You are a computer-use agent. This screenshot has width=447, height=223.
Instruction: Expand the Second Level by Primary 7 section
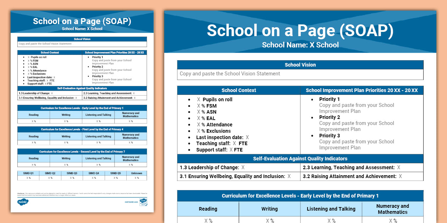point(82,152)
